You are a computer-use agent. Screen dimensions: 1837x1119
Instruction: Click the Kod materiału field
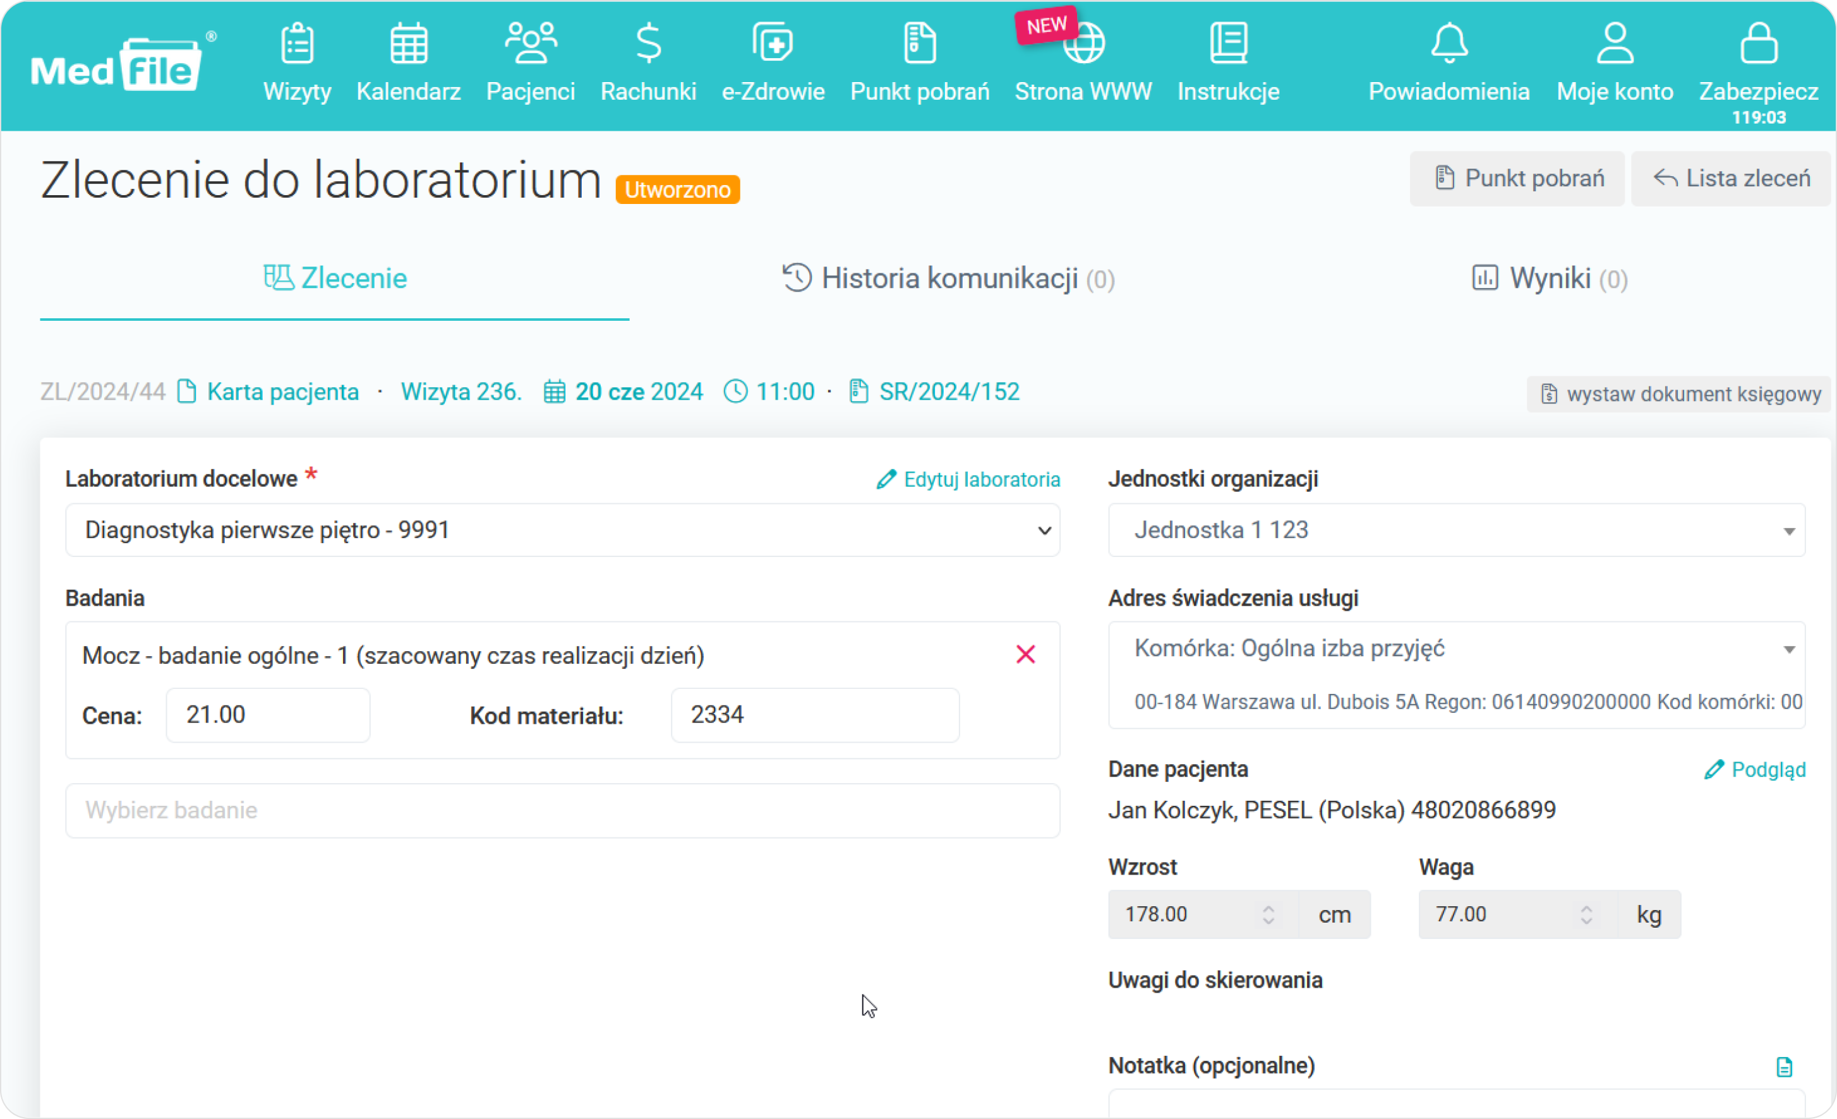[x=814, y=715]
